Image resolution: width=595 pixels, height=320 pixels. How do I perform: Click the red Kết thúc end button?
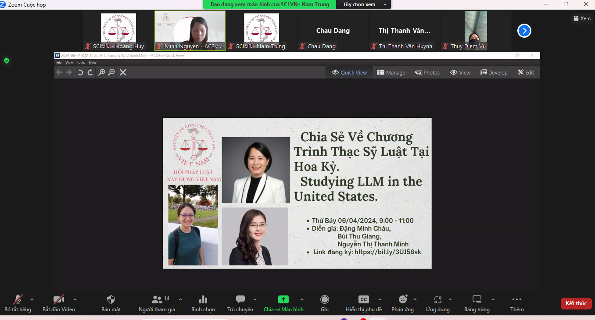click(576, 303)
